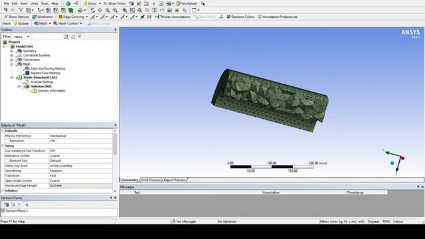Open the Tools menu
Viewport: 425px width, 239px height.
tap(44, 3)
